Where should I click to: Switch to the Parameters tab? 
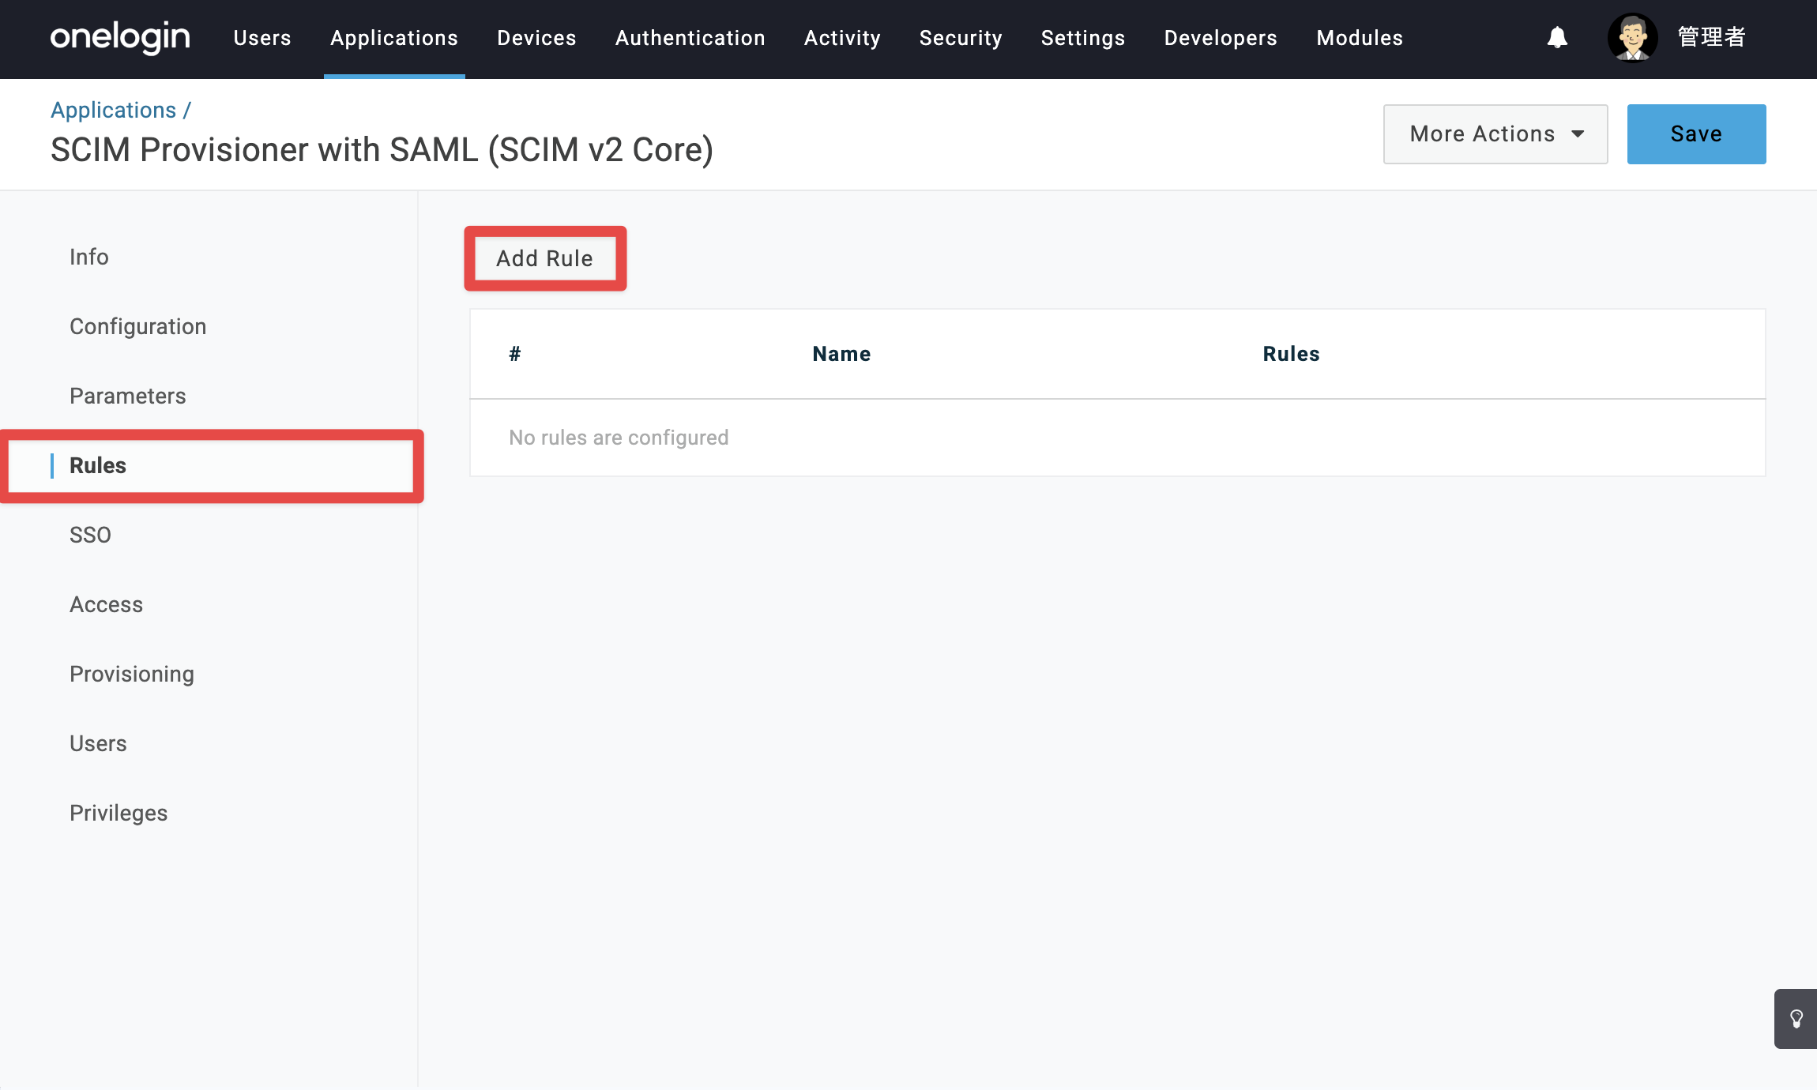pyautogui.click(x=127, y=396)
